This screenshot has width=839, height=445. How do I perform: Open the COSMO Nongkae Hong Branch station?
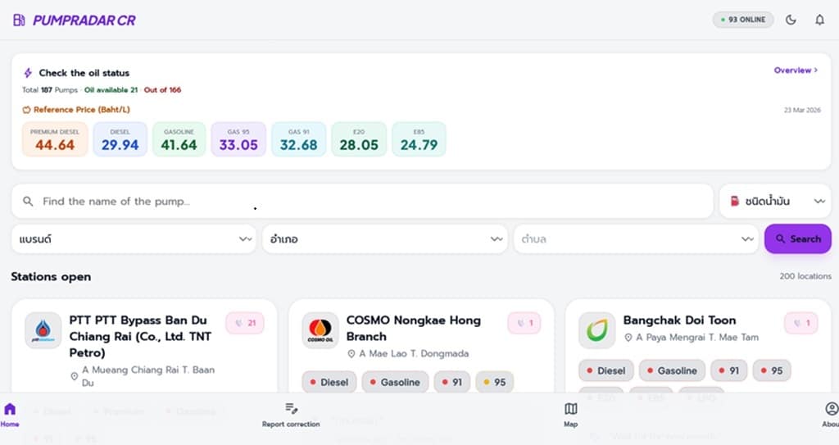(x=413, y=329)
